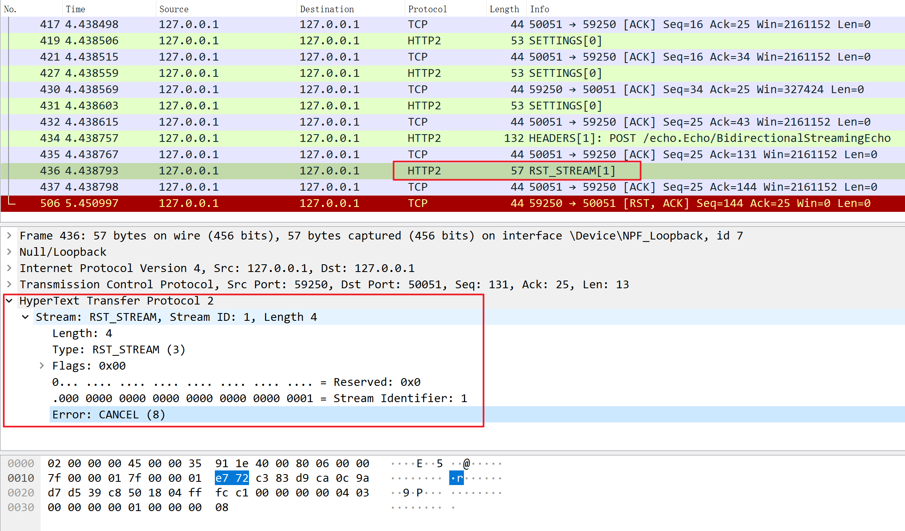
Task: Expand the Flags: 0x00 field
Action: tap(42, 366)
